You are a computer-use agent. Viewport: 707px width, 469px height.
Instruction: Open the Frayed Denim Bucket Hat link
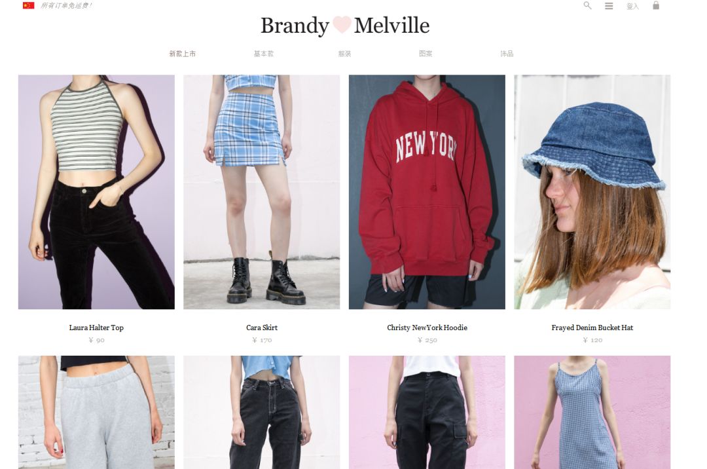click(x=592, y=328)
